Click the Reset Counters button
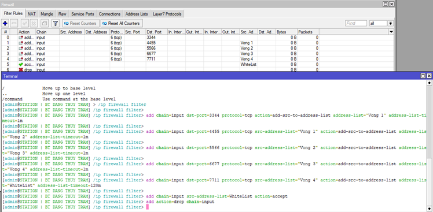433x212 pixels. (x=80, y=24)
